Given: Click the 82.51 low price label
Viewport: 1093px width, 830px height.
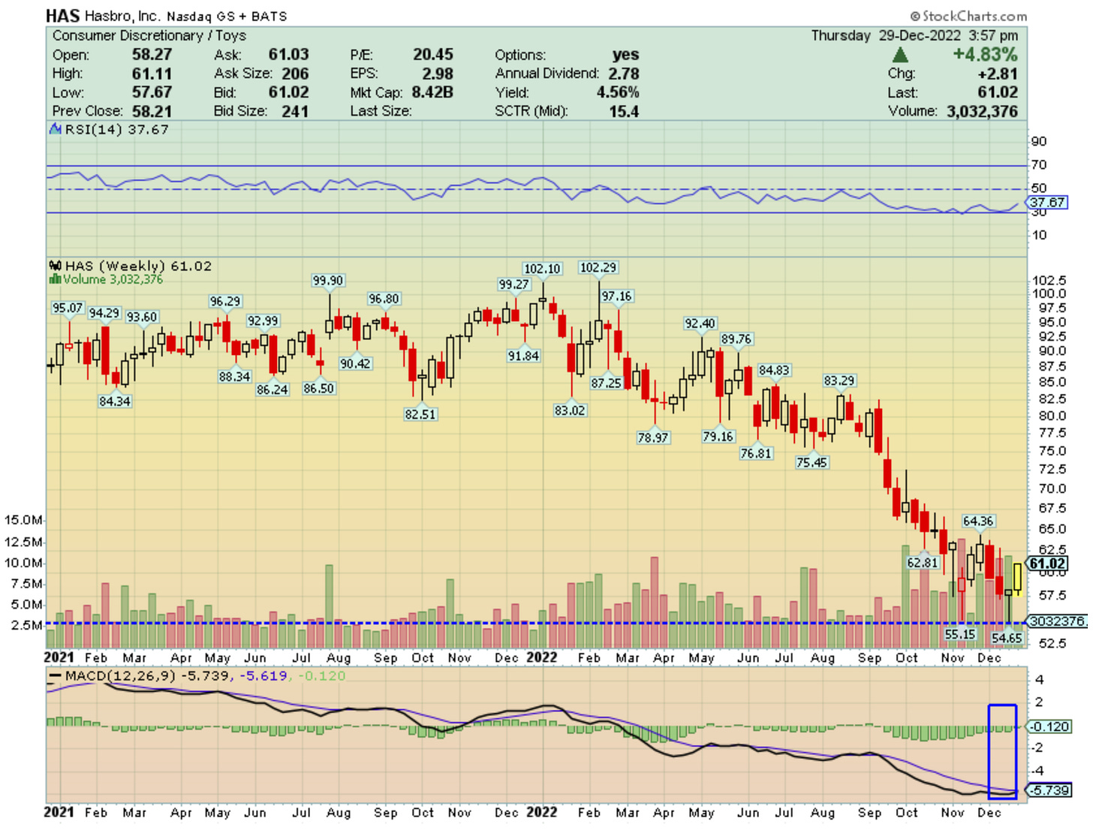Looking at the screenshot, I should pos(420,413).
